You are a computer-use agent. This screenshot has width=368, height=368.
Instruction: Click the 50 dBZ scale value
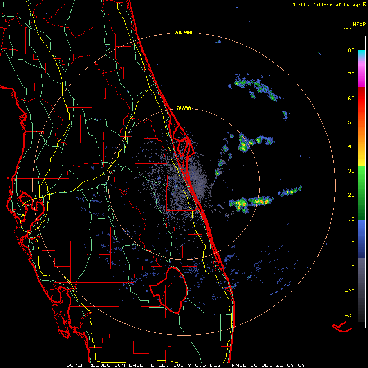(351, 123)
